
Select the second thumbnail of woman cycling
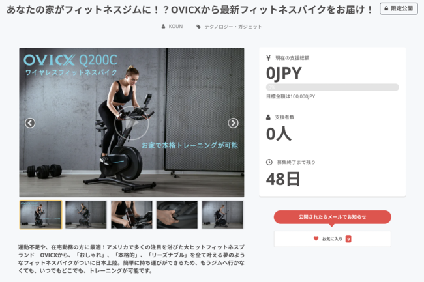point(86,215)
